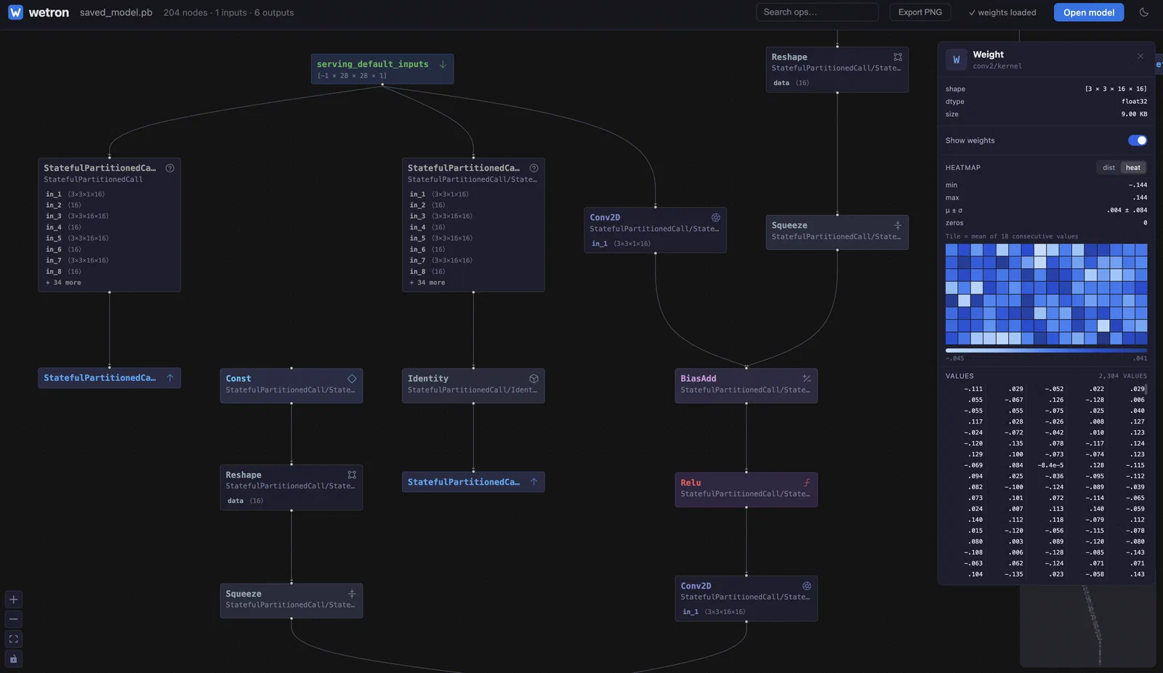This screenshot has width=1163, height=673.
Task: Click the zoom out minus button
Action: (x=13, y=619)
